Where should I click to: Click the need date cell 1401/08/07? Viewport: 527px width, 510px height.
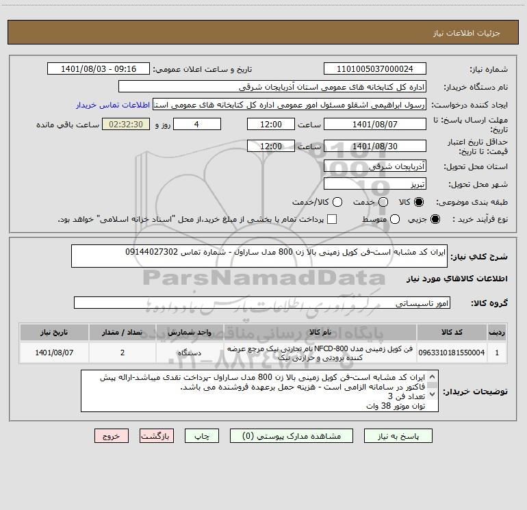tap(54, 353)
